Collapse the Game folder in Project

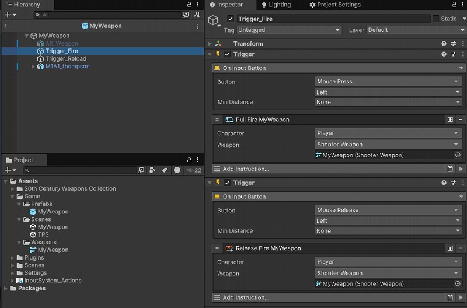tap(12, 197)
